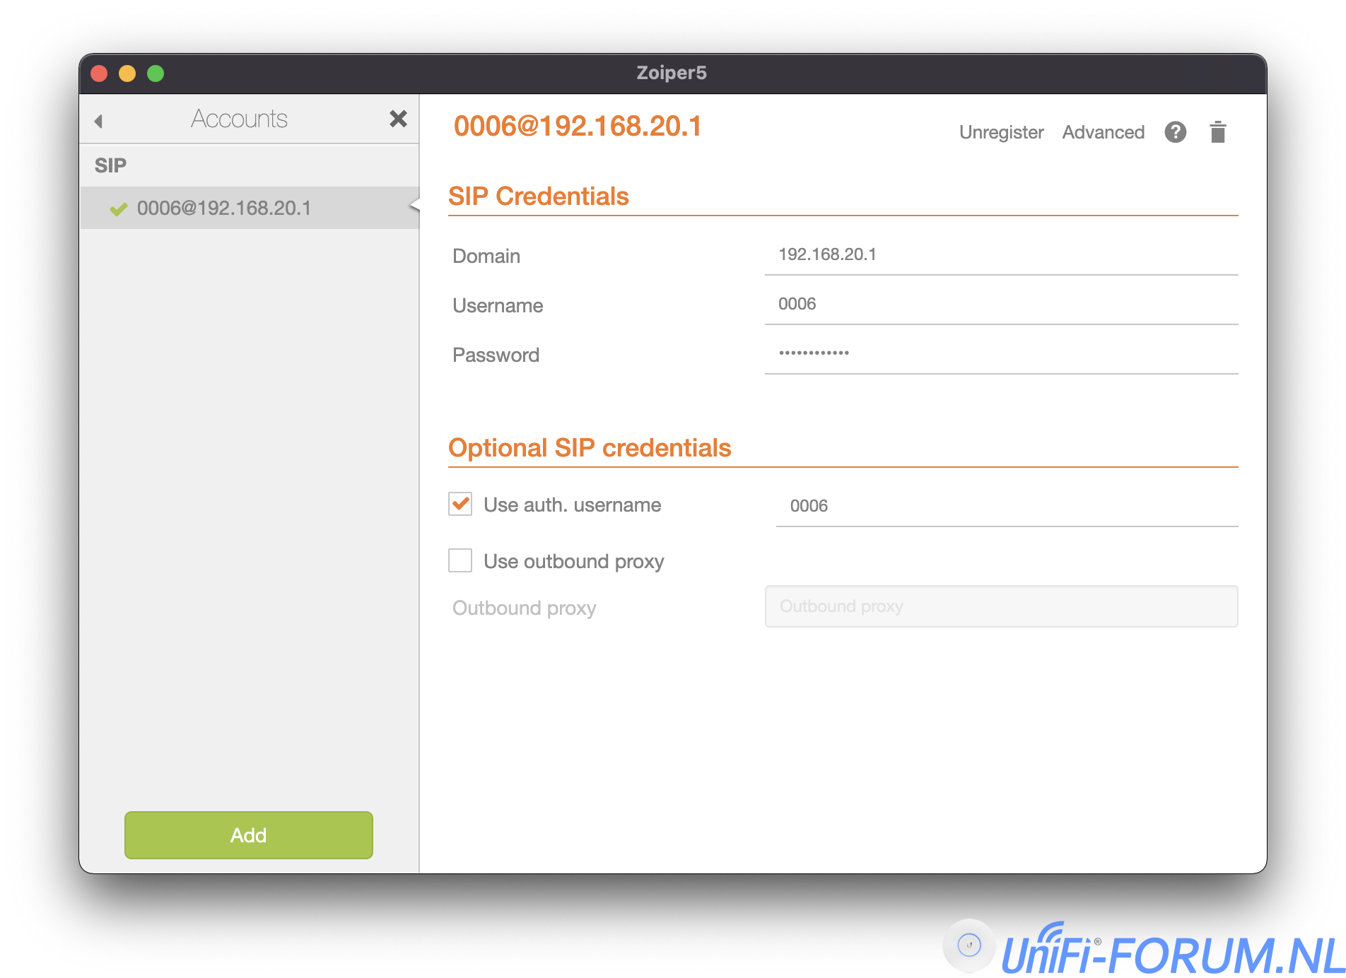The image size is (1346, 978).
Task: Click the Domain input field
Action: 1000,255
